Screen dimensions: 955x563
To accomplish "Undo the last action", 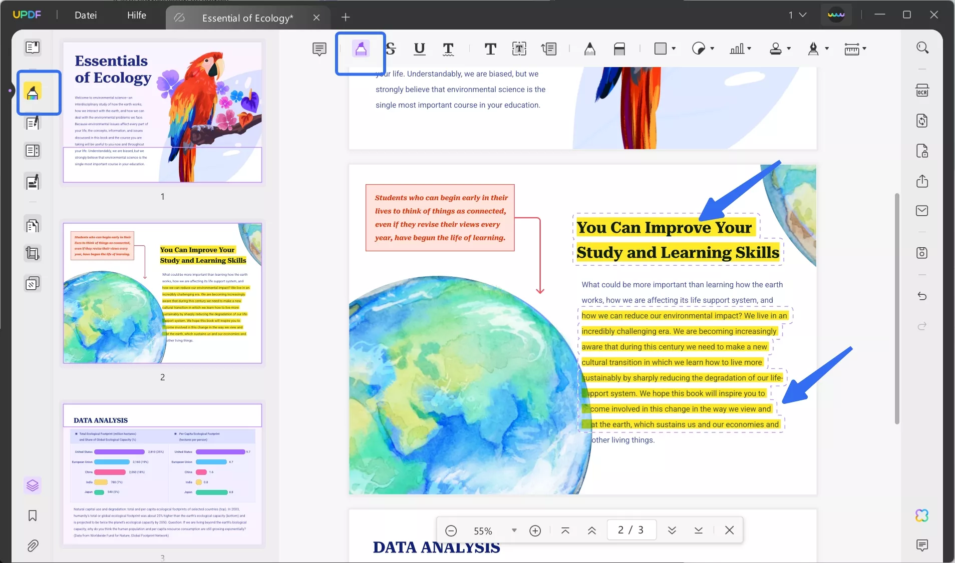I will pos(922,297).
